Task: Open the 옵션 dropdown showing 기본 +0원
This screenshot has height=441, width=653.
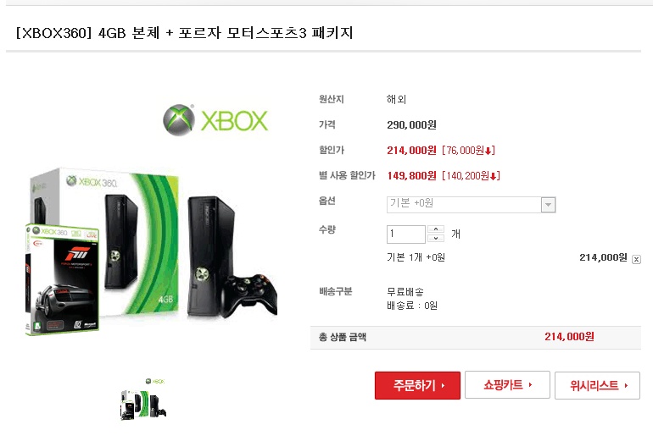Action: click(471, 205)
